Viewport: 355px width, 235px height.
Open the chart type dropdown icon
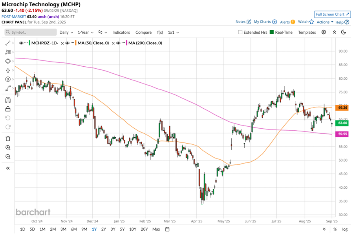click(102, 32)
